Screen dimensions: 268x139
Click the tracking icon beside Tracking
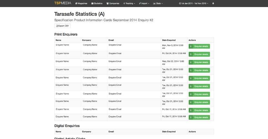coord(124,4)
